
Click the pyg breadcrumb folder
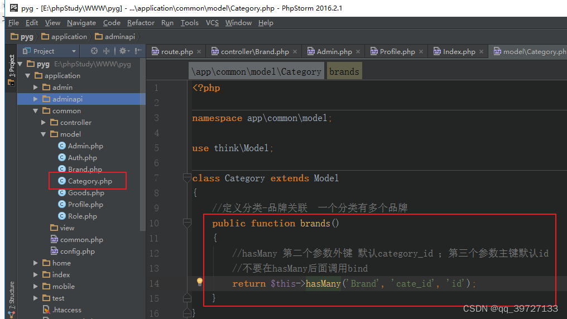[x=22, y=36]
